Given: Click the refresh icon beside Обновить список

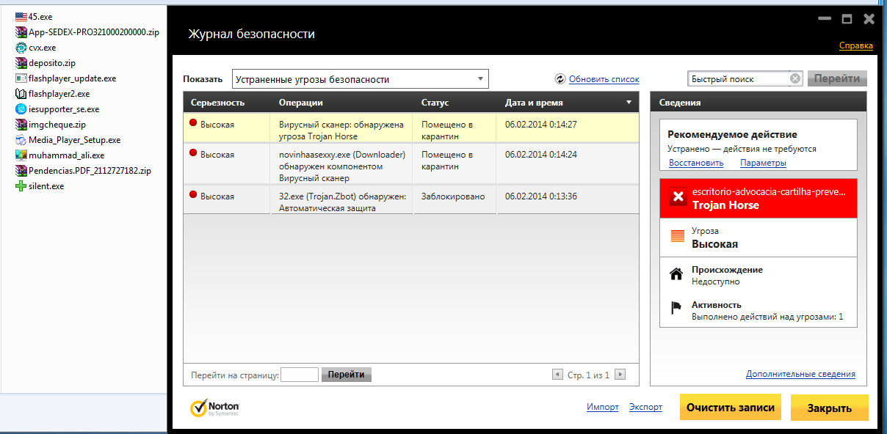Looking at the screenshot, I should tap(560, 79).
